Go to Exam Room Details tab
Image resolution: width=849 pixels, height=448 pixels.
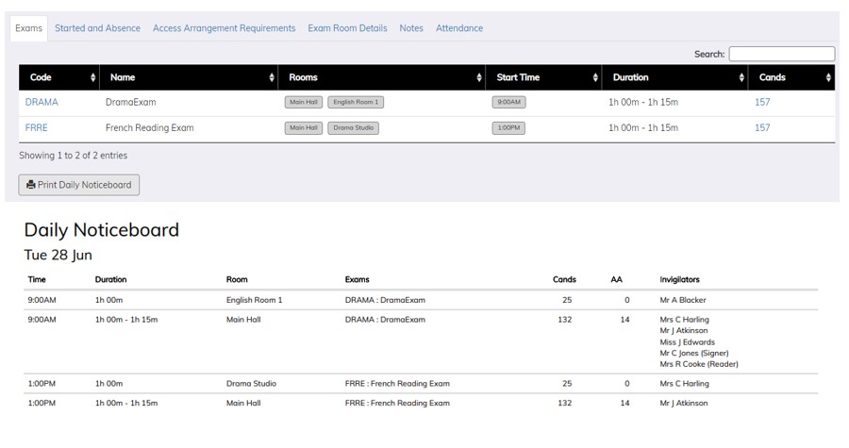click(347, 28)
